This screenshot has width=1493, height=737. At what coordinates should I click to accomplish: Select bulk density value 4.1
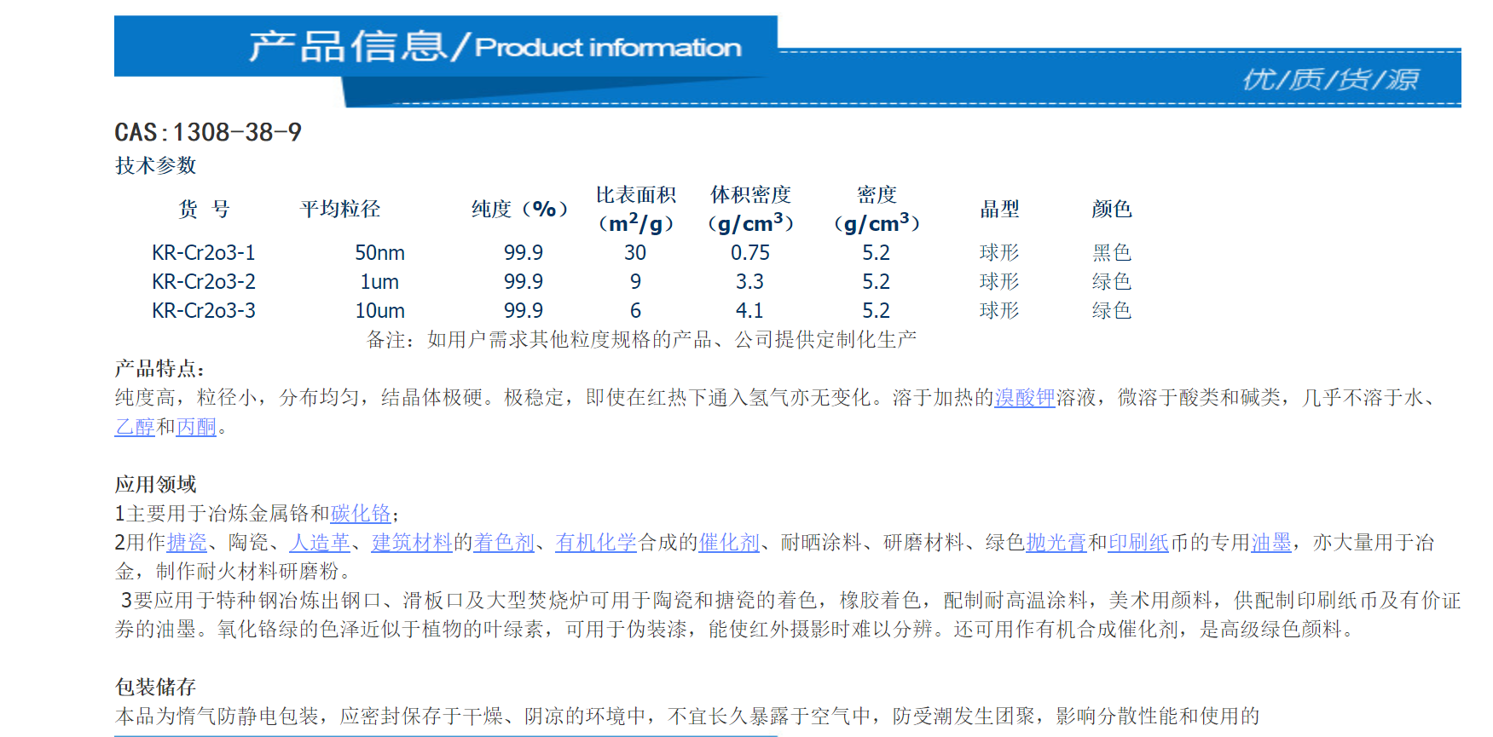point(750,311)
